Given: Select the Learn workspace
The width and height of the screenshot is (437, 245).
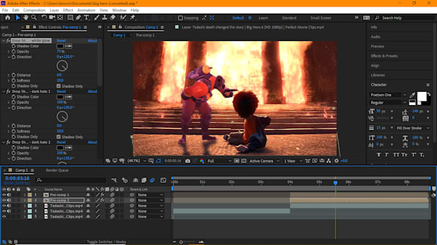Looking at the screenshot, I should [263, 18].
